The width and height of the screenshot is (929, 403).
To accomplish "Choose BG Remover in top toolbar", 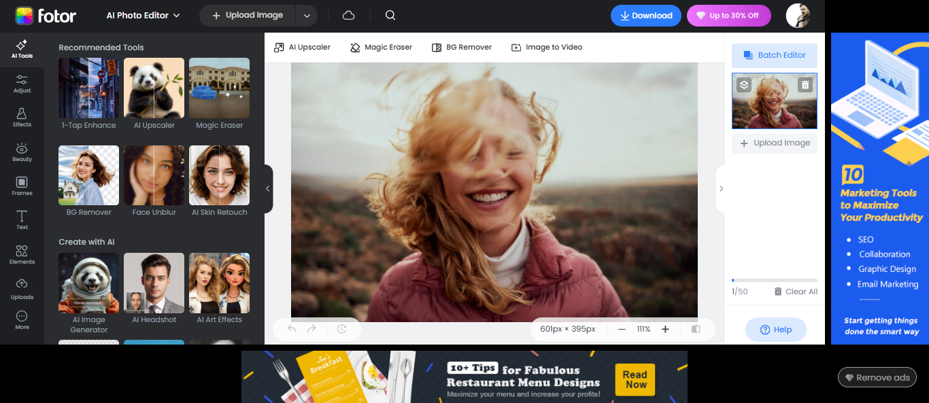I will 461,48.
